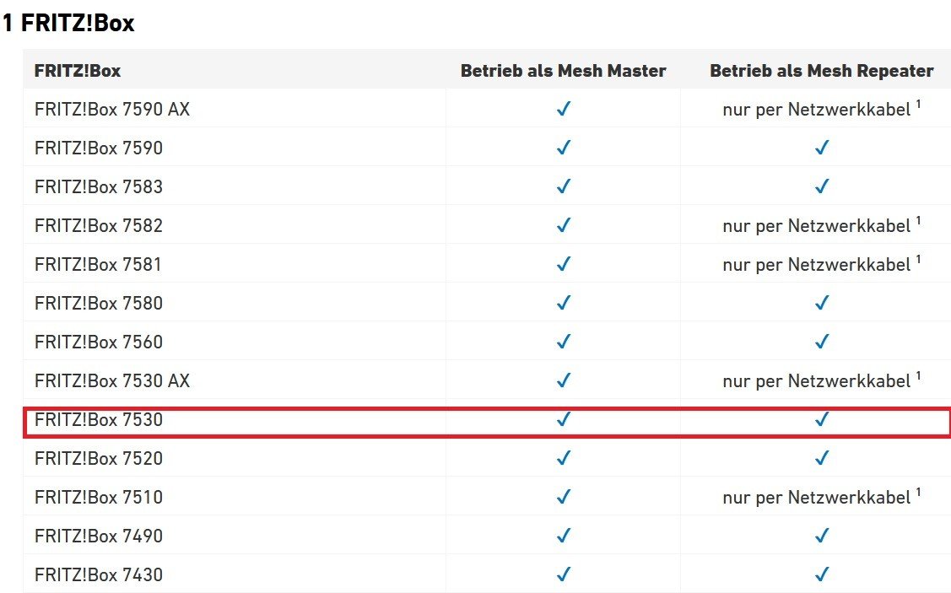Image resolution: width=951 pixels, height=593 pixels.
Task: Click the 1 FRITZ!Box section heading
Action: click(68, 23)
